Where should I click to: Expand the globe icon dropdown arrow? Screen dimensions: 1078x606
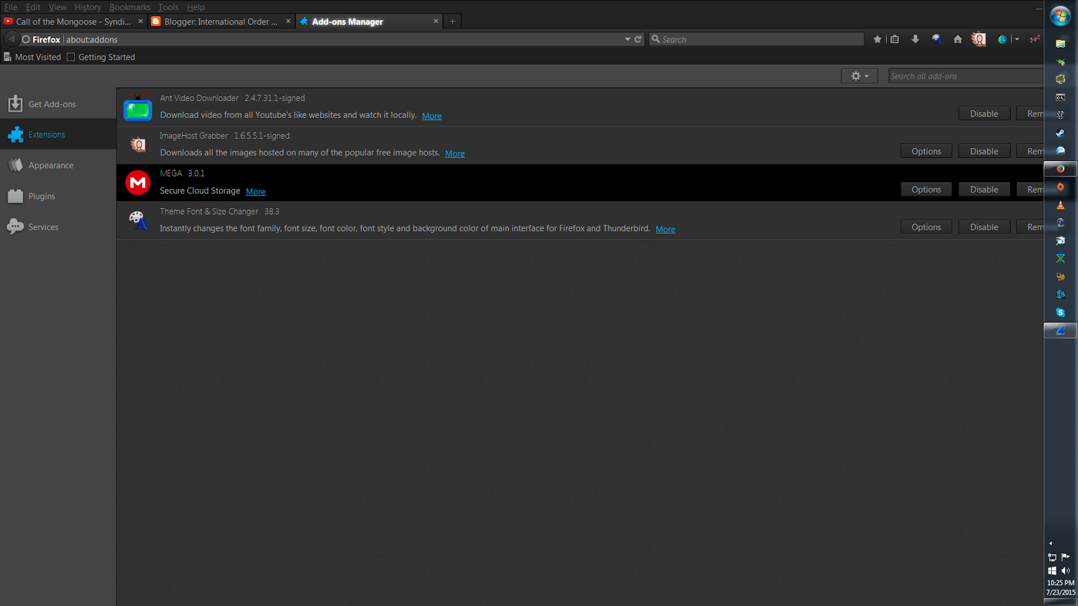[x=1017, y=39]
